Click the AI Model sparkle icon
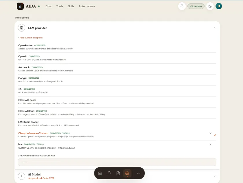Screen dimensions: 243x183 [x=21, y=176]
